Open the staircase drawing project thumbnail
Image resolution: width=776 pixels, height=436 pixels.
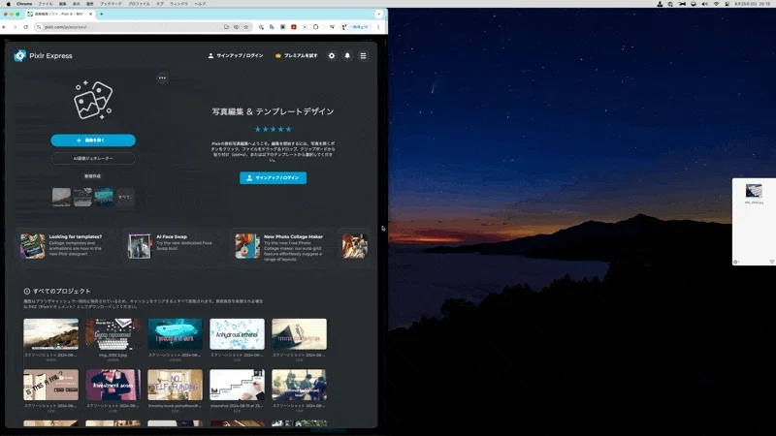pyautogui.click(x=237, y=385)
